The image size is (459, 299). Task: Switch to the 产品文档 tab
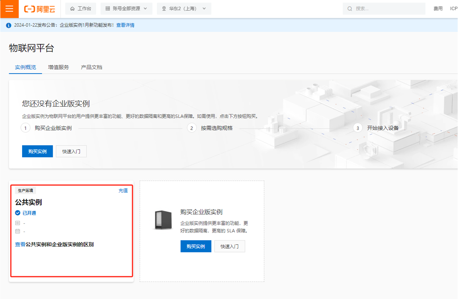(91, 67)
